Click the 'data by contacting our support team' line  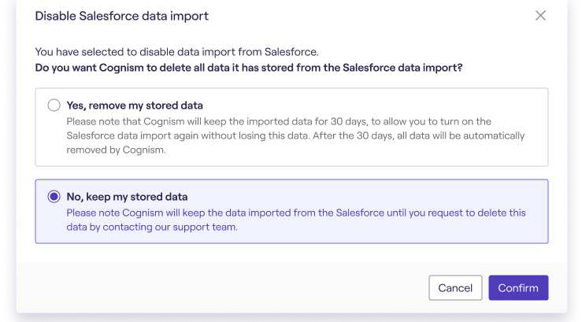coord(152,227)
